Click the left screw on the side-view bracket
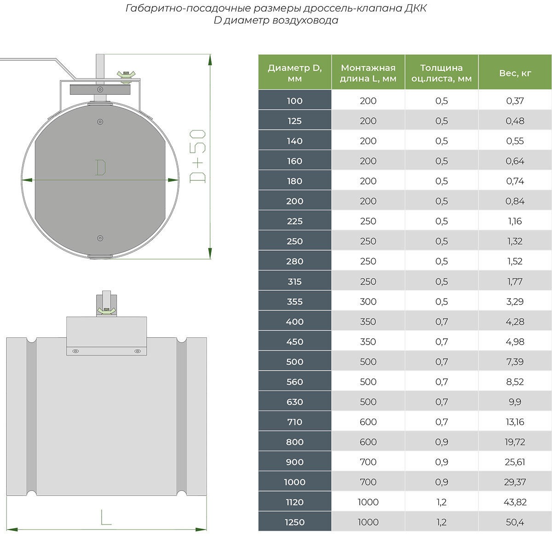552x536 pixels. click(76, 351)
